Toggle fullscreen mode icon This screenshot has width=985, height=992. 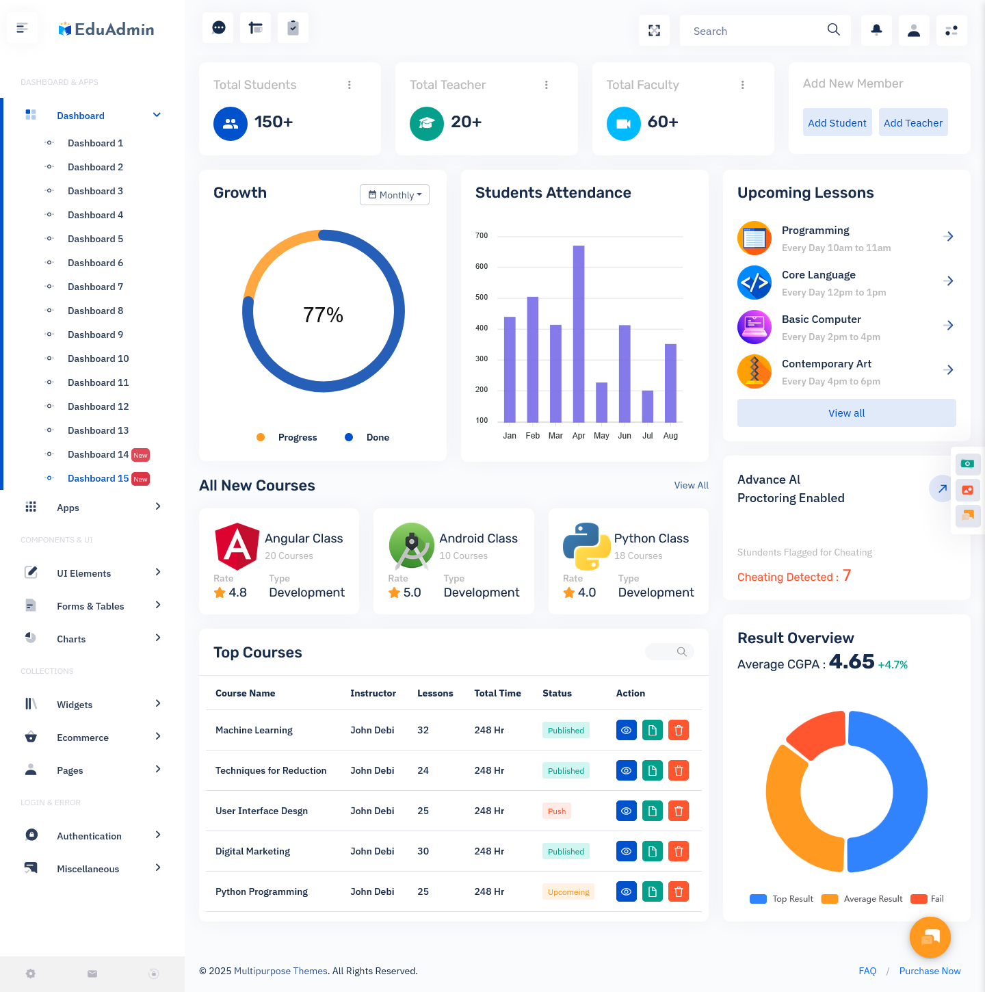pyautogui.click(x=655, y=30)
